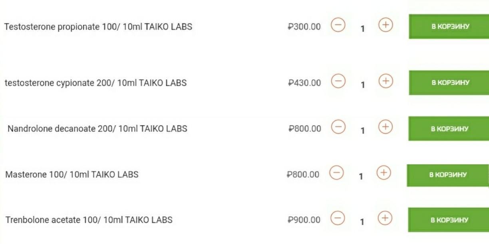Click plus icon for testosterone cypionate 200
Viewport: 489px width, 244px height.
coord(386,81)
